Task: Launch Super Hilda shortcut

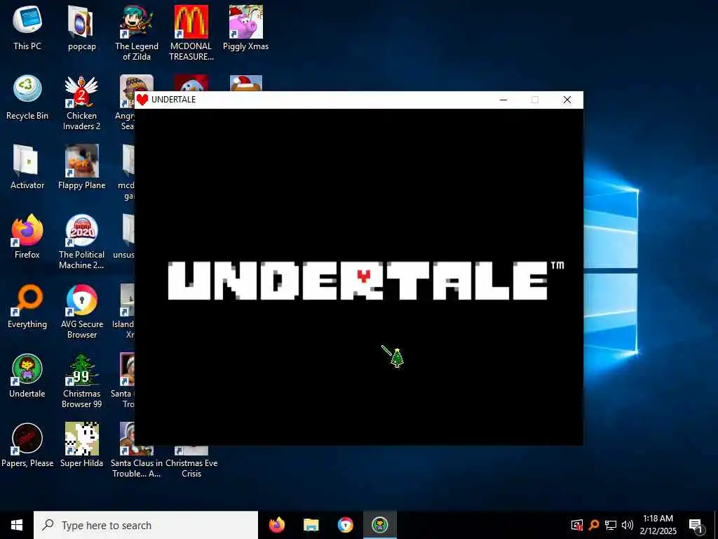Action: tap(81, 444)
